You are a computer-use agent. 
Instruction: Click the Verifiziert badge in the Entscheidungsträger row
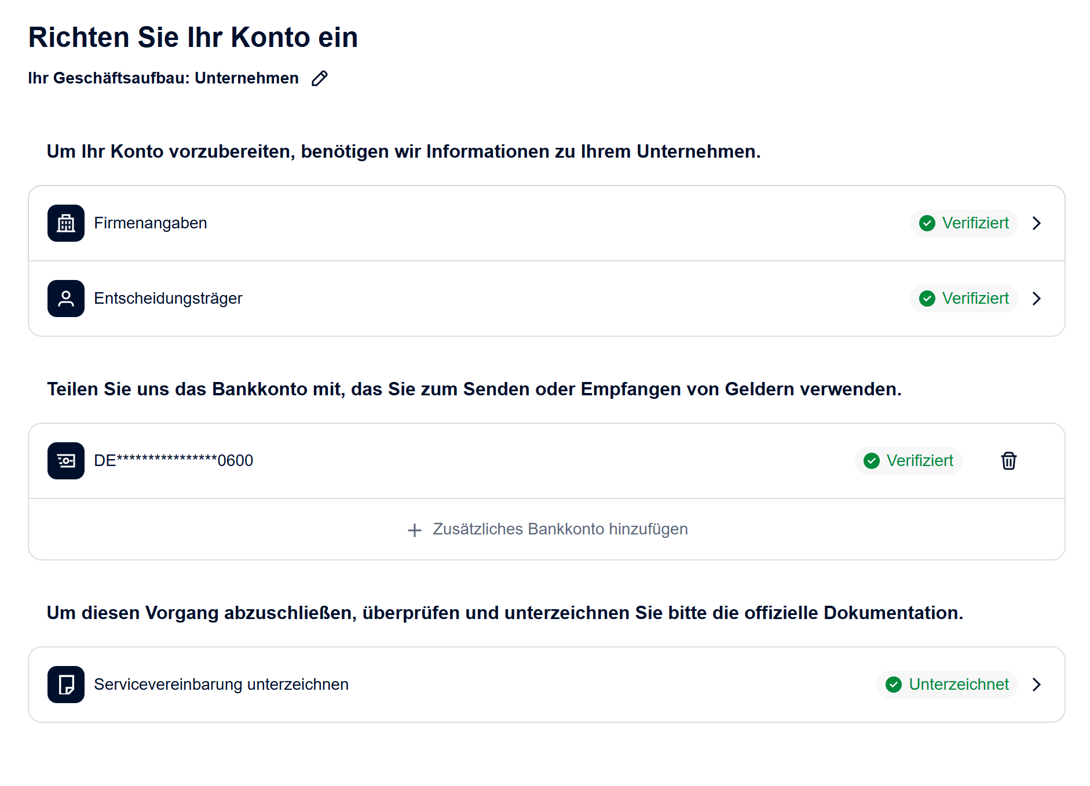[x=964, y=299]
